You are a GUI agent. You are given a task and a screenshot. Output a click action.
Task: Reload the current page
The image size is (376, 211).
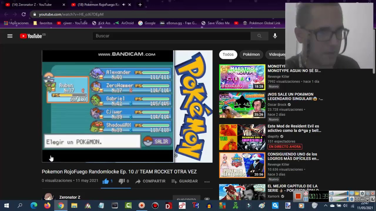pyautogui.click(x=23, y=14)
